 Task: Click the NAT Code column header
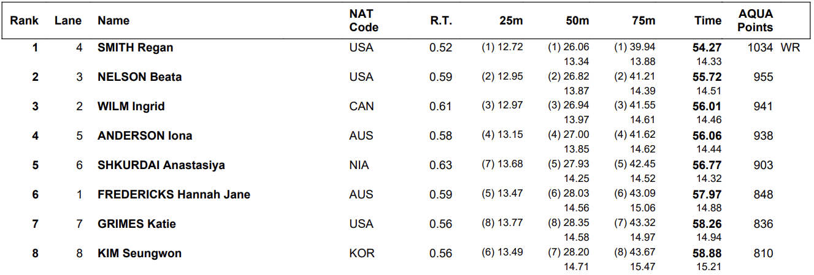364,20
